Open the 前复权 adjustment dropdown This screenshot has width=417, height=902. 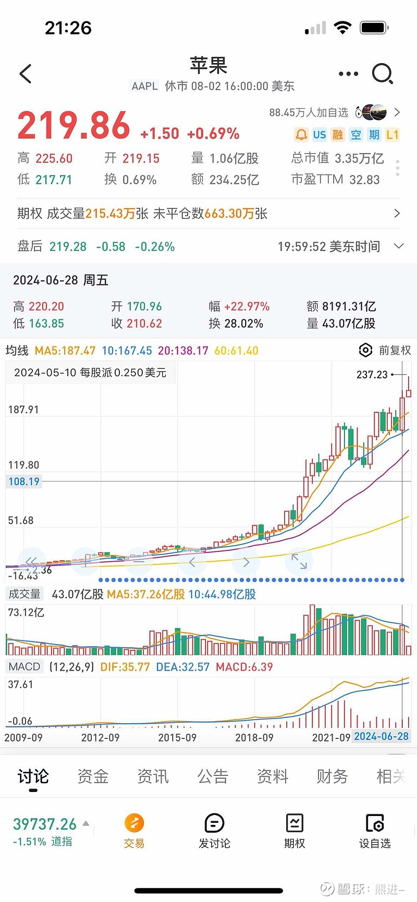tap(395, 350)
